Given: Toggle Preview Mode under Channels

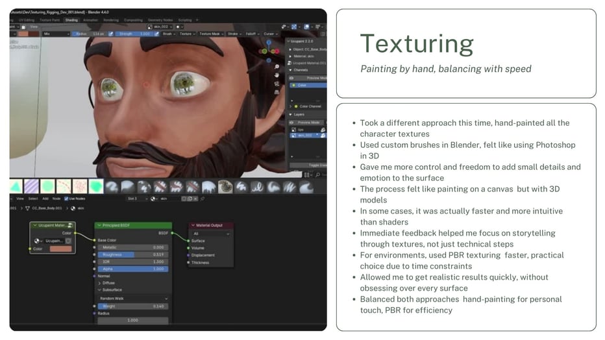Looking at the screenshot, I should pos(309,78).
